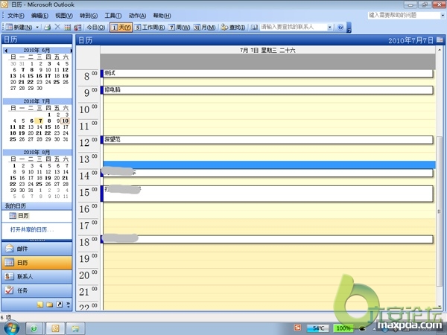Image resolution: width=447 pixels, height=335 pixels.
Task: Click the Delete (X) icon in toolbar
Action: (57, 28)
